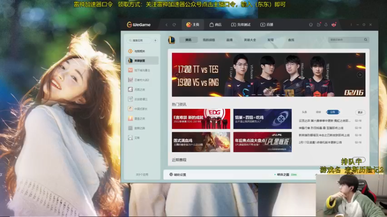Show the previous banner slide
This screenshot has width=387, height=217.
(x=177, y=75)
